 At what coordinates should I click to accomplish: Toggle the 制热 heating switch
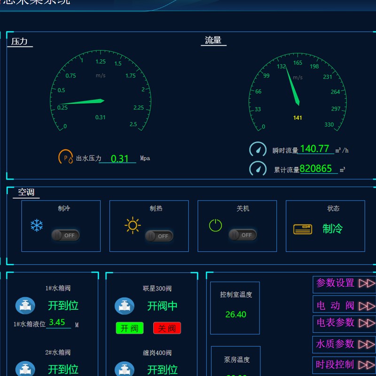click(159, 236)
